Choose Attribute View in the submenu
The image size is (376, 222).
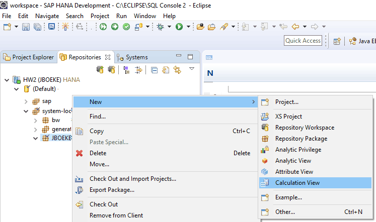(x=294, y=172)
